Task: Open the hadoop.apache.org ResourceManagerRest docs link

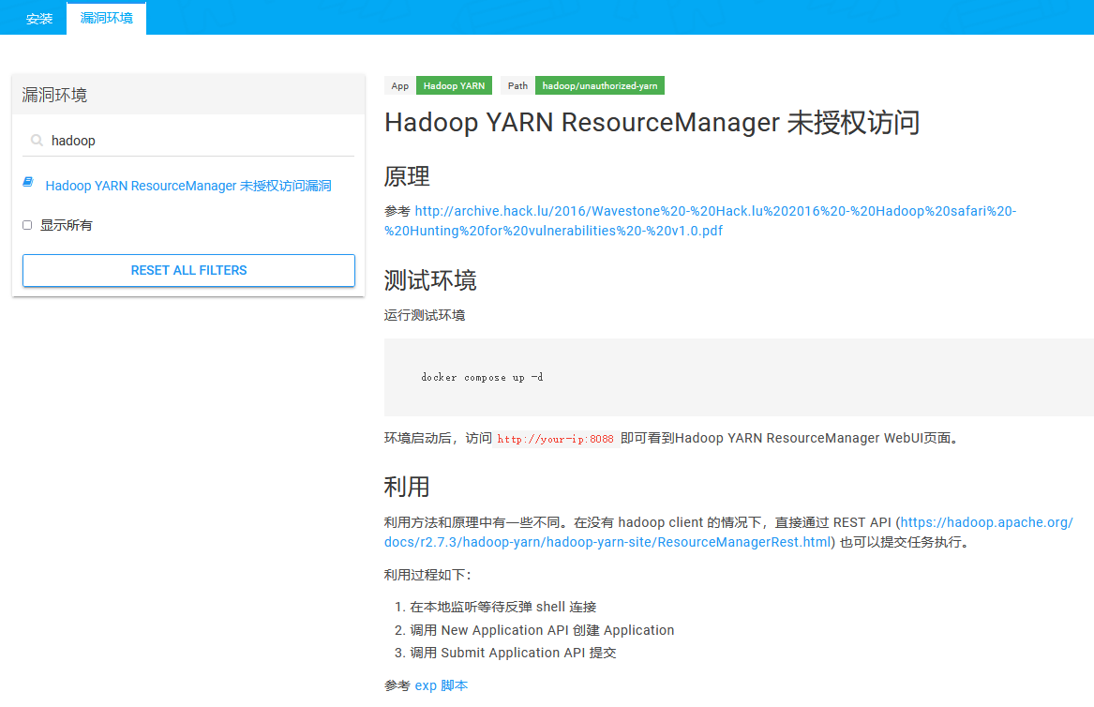Action: click(x=728, y=532)
